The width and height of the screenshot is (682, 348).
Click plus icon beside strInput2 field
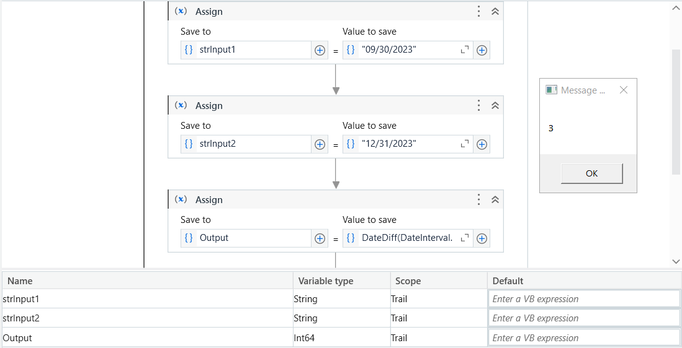tap(320, 144)
